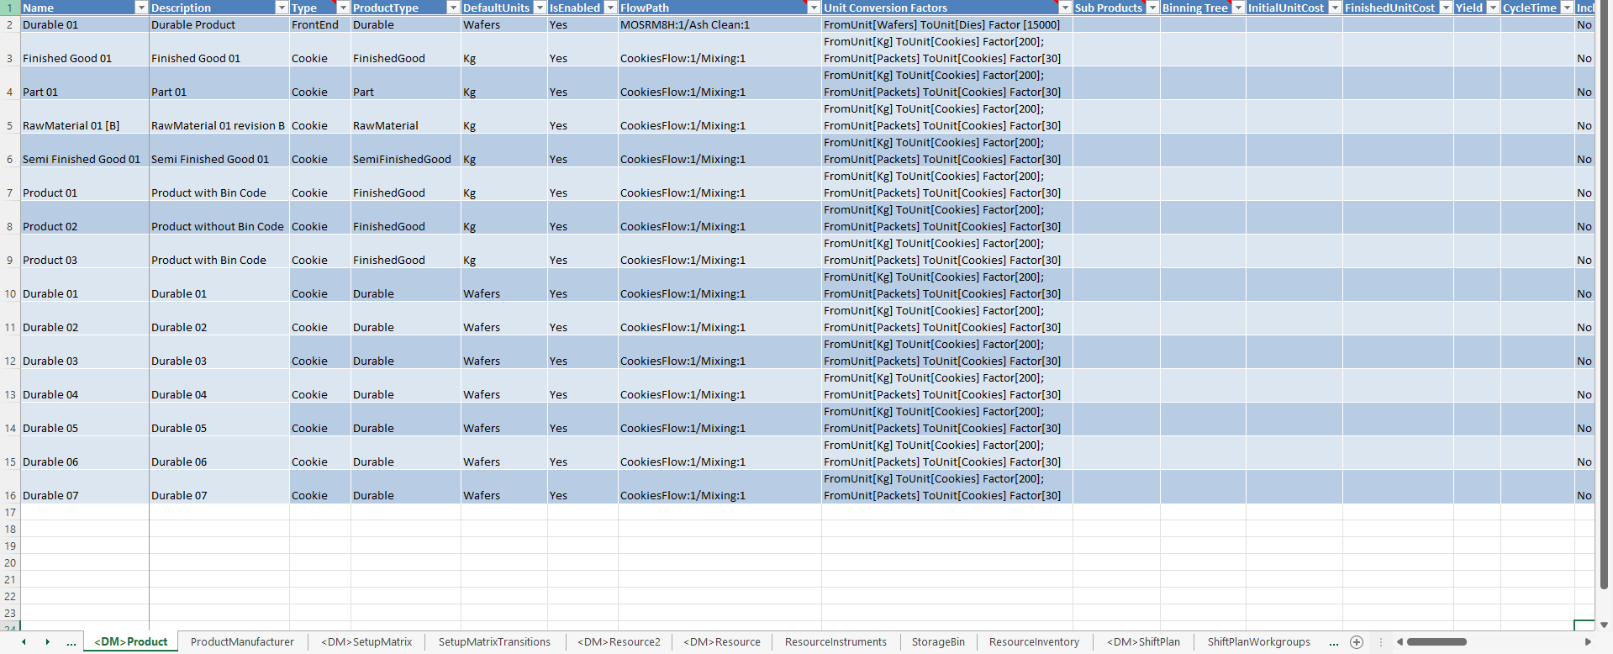The width and height of the screenshot is (1613, 654).
Task: Expand the CycleTime filter dropdown
Action: tap(1567, 8)
